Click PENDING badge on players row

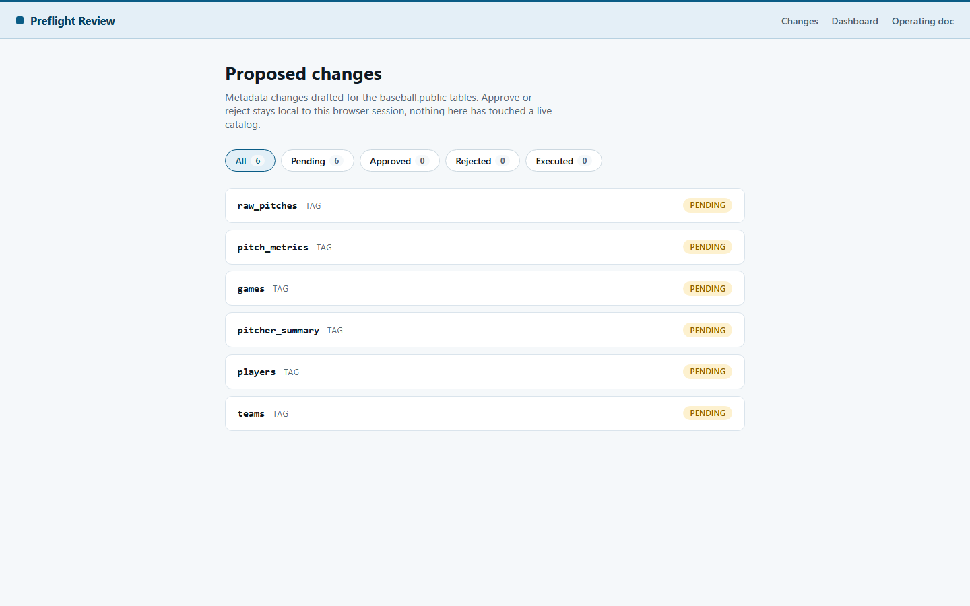click(707, 372)
